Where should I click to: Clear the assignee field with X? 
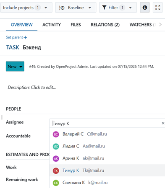tap(163, 123)
